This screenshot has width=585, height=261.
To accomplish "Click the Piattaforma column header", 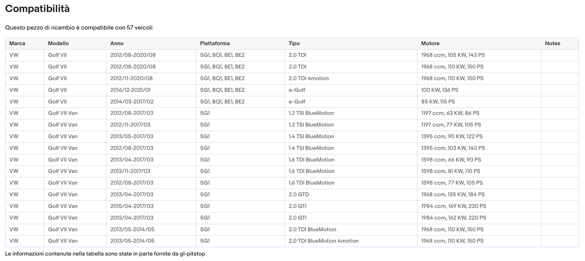I will pyautogui.click(x=215, y=43).
